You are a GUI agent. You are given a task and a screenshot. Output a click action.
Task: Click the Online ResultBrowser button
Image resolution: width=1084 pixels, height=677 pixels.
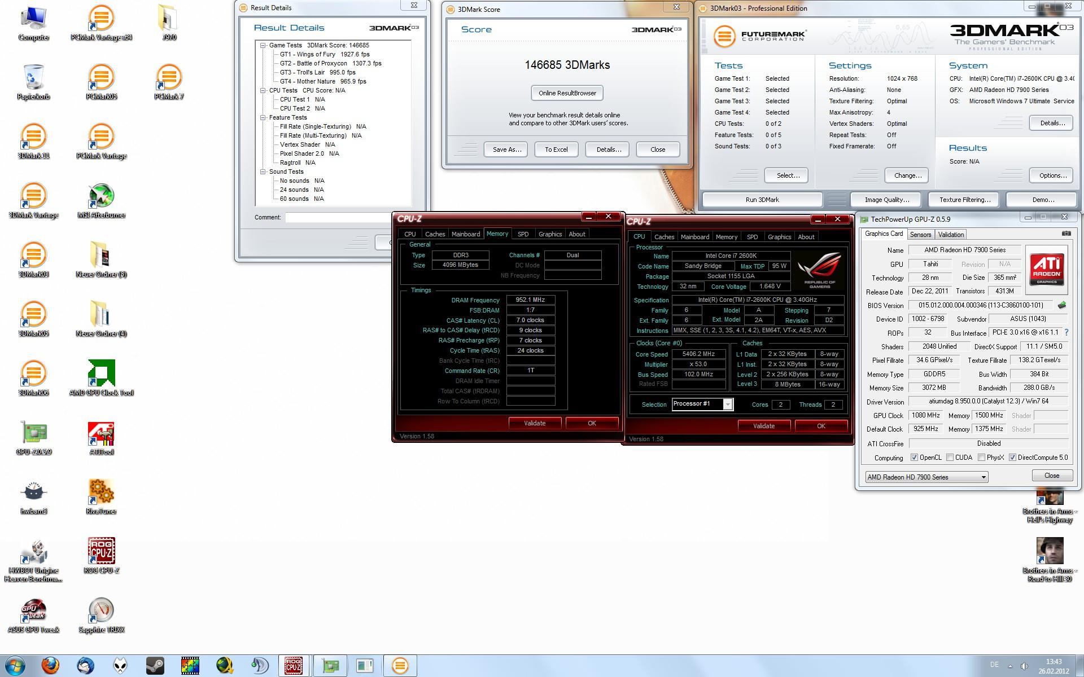coord(567,93)
